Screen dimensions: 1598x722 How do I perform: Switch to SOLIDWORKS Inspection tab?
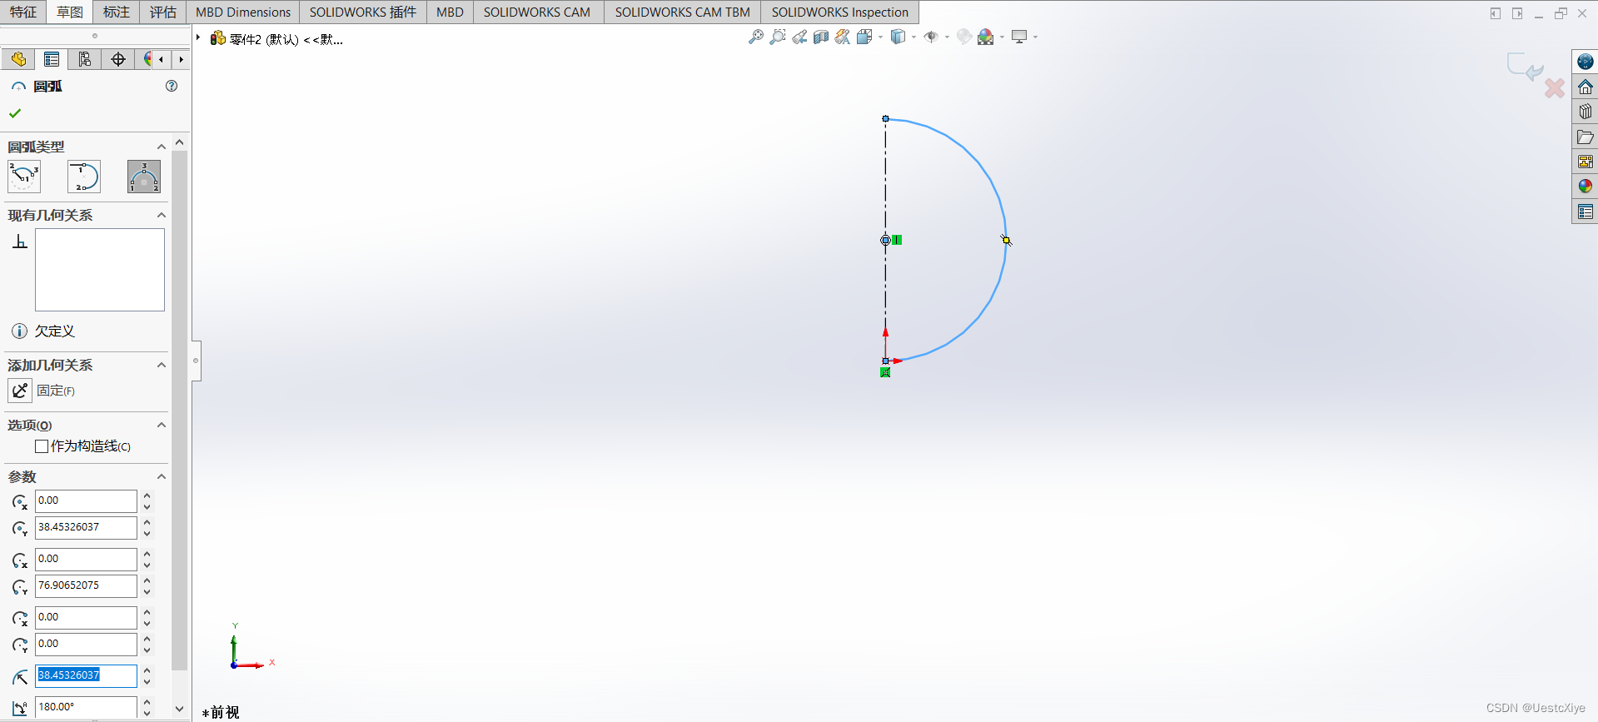coord(839,12)
